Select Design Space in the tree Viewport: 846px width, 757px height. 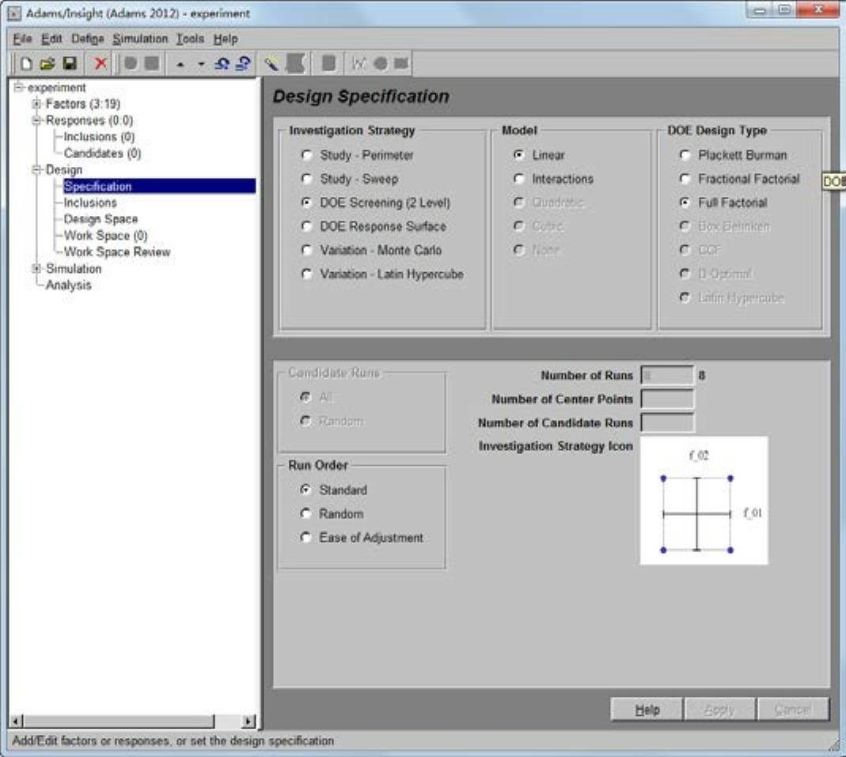pos(101,219)
